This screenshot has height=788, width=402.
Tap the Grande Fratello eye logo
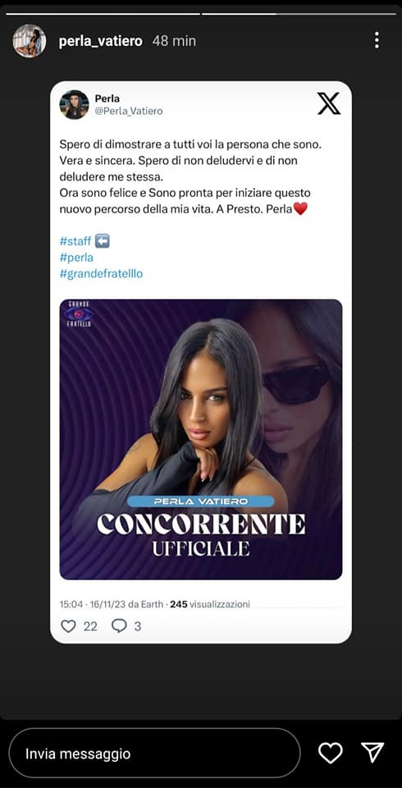coord(79,314)
